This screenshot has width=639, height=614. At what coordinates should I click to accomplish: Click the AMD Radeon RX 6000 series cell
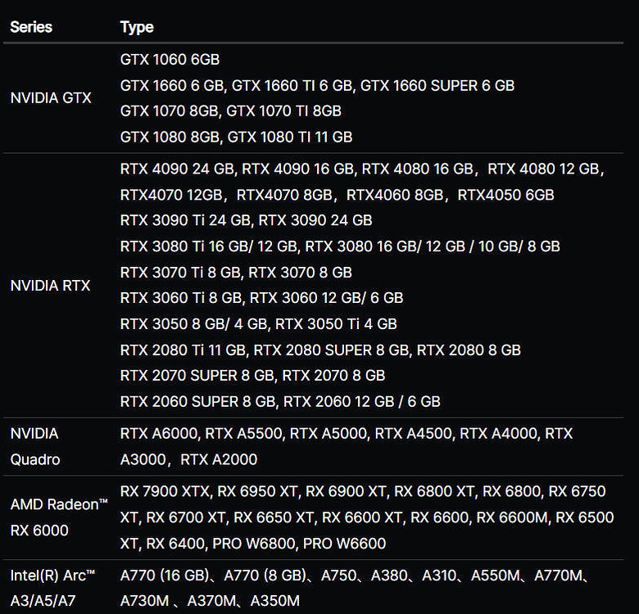[58, 517]
